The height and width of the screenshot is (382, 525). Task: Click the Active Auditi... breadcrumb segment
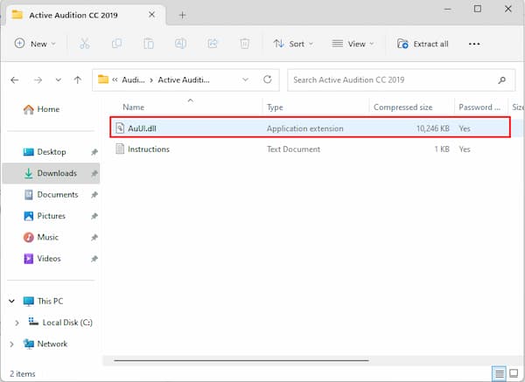184,80
